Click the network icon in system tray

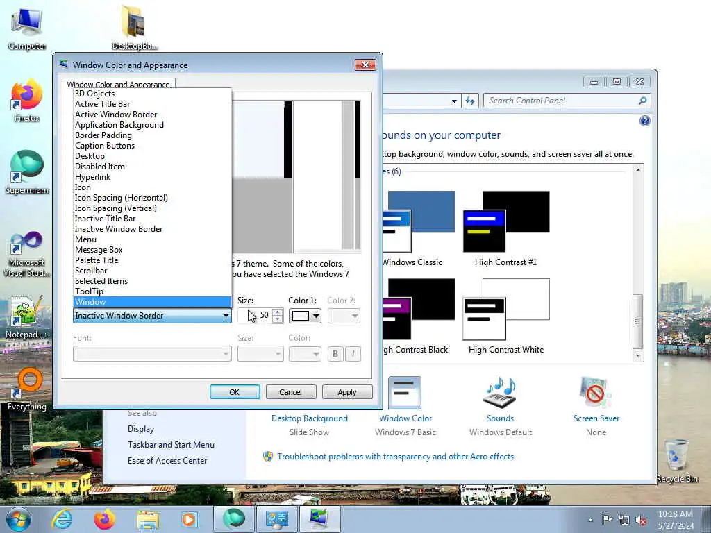click(624, 520)
